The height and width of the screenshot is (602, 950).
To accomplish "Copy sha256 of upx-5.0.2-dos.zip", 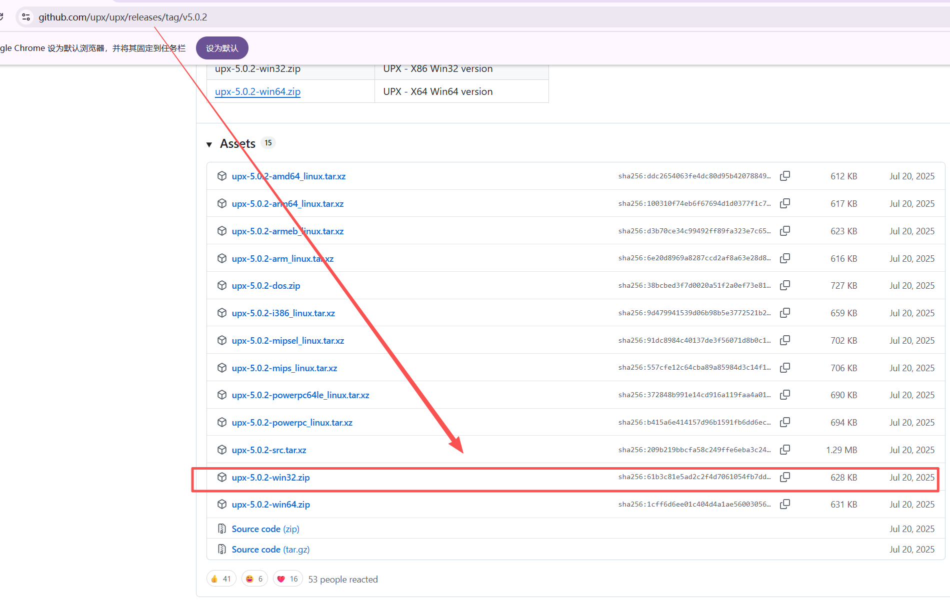I will coord(785,285).
